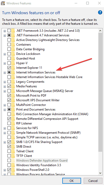104x185 pixels.
Task: Select the Guarded Host list item
Action: coord(25,58)
